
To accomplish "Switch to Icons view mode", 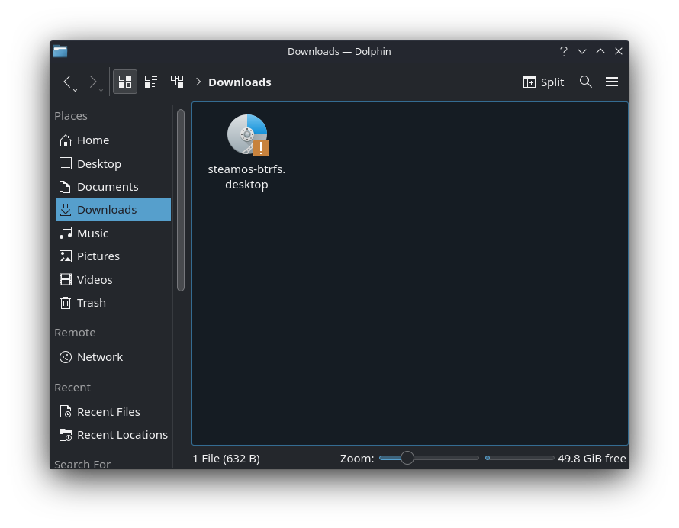I will tap(125, 82).
